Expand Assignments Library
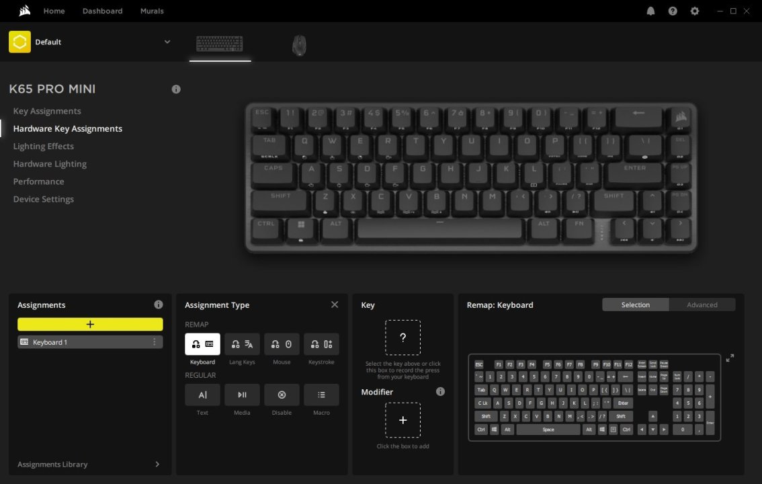The image size is (762, 484). [x=157, y=464]
